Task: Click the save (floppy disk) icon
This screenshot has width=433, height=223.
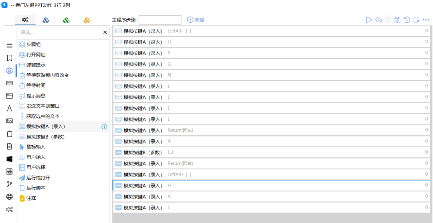Action: pyautogui.click(x=397, y=20)
